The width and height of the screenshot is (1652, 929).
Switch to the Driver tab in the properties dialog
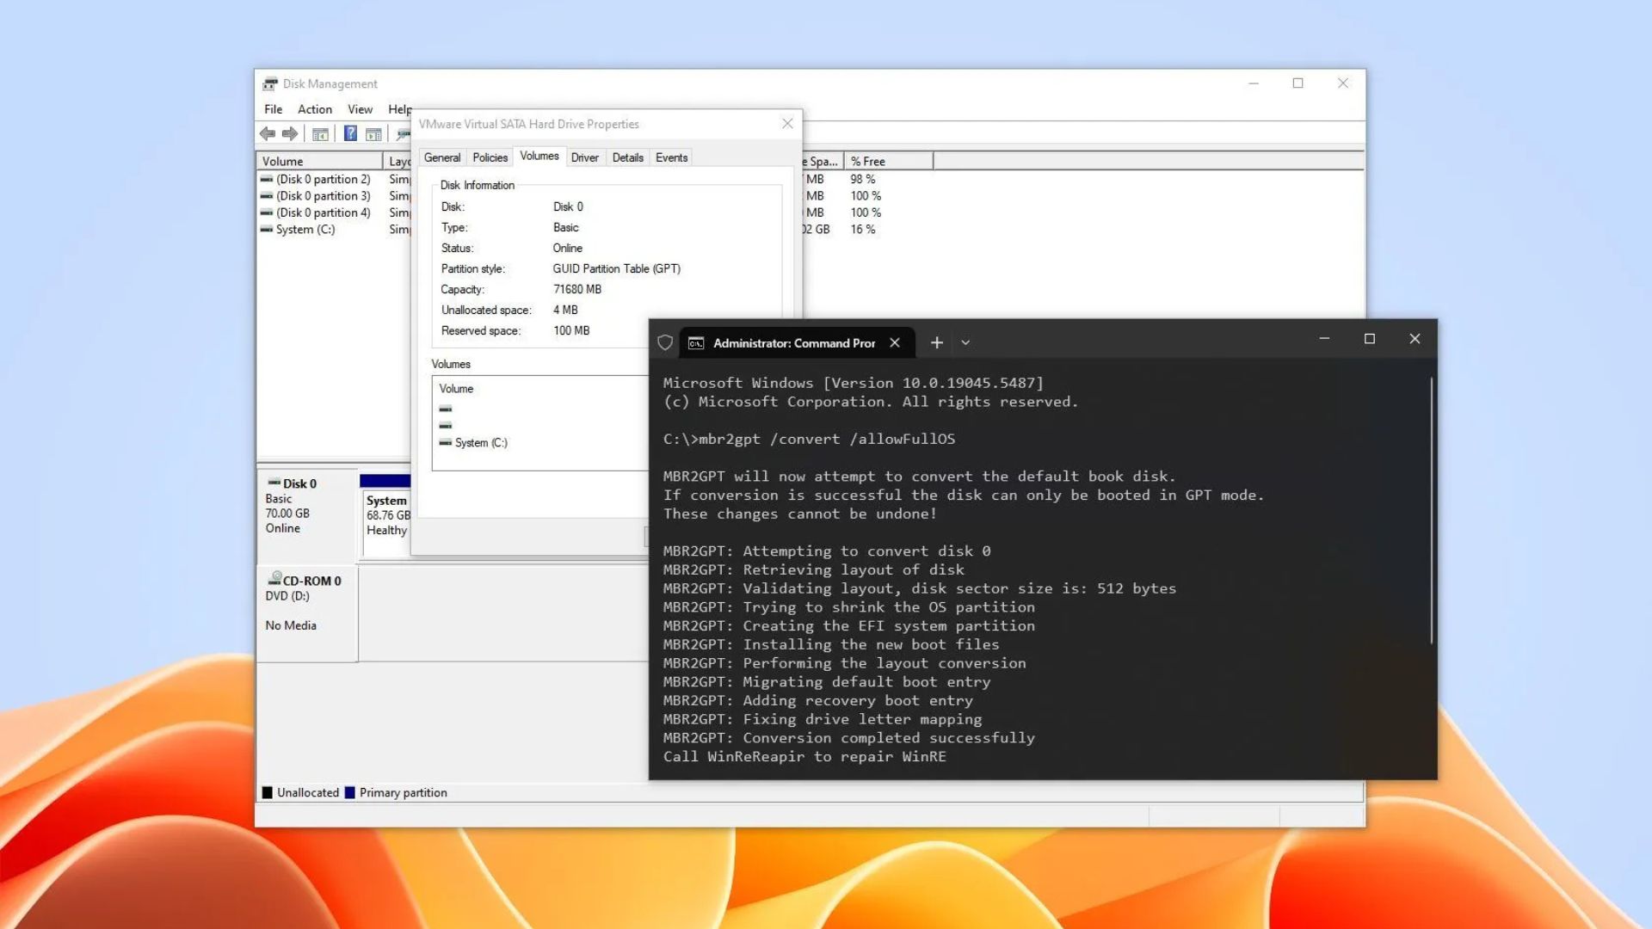pos(584,157)
